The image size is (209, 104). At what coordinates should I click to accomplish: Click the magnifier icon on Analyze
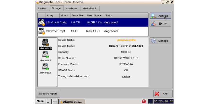click(x=153, y=16)
